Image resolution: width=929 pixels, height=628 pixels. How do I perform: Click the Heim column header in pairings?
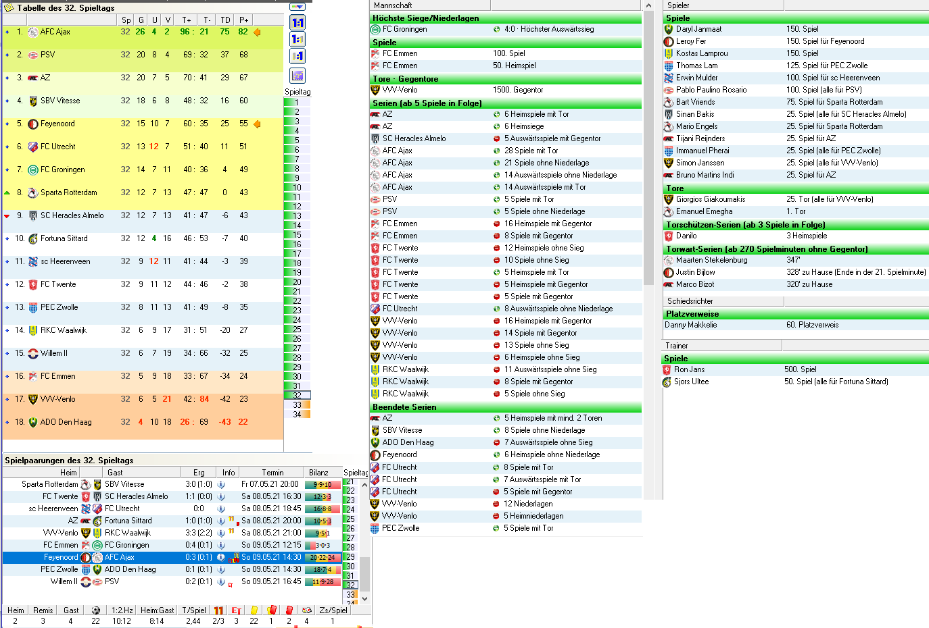tap(42, 473)
